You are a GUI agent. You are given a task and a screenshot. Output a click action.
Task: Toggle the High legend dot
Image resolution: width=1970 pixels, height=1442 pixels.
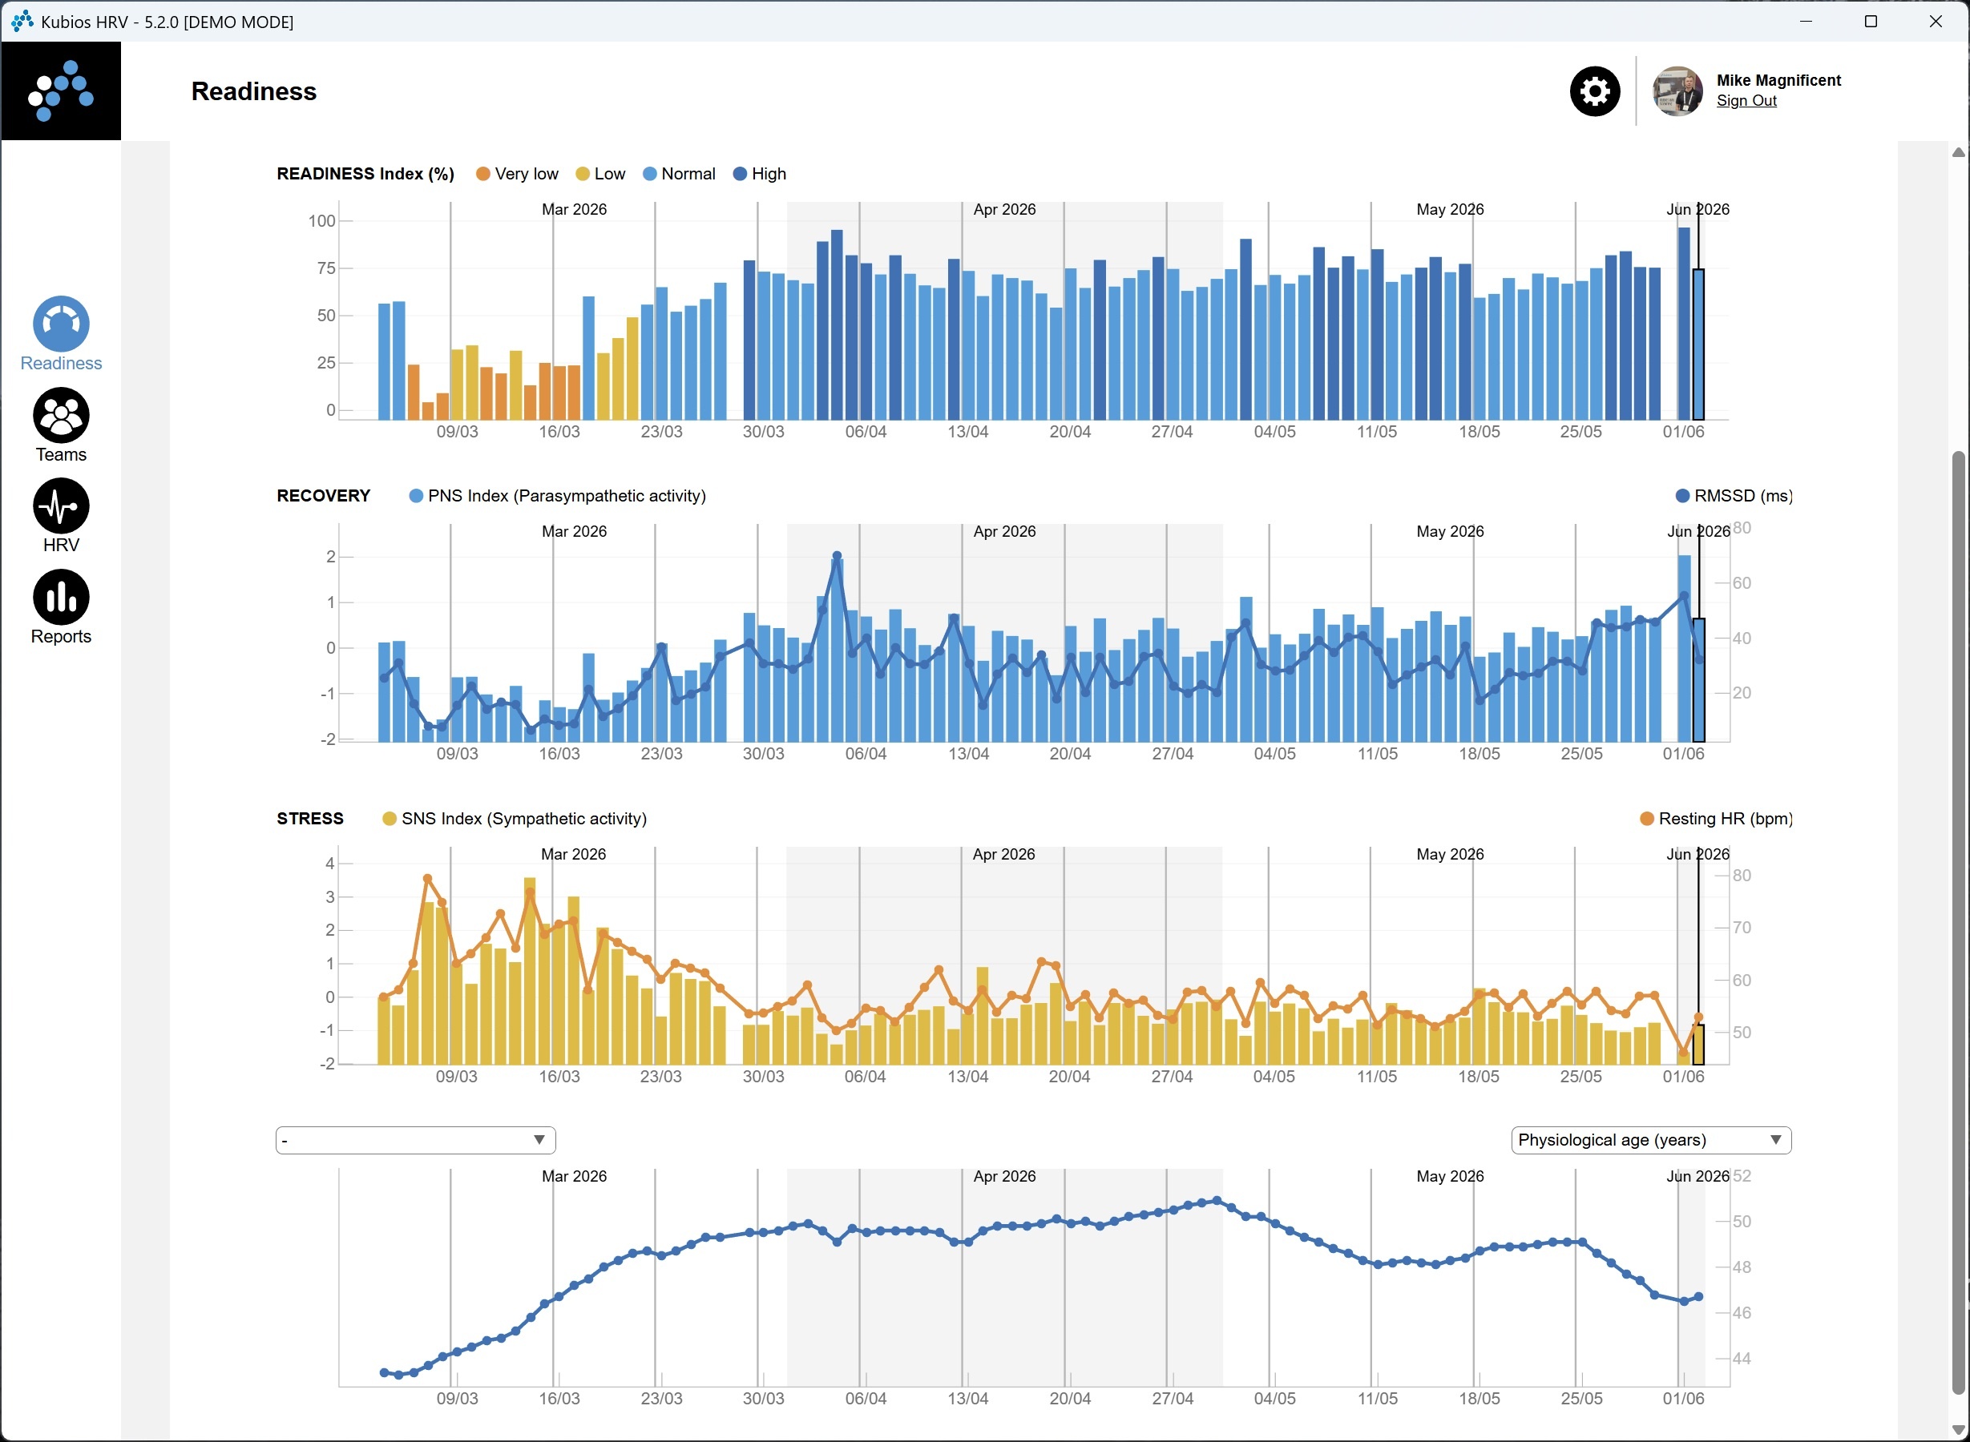pyautogui.click(x=741, y=175)
